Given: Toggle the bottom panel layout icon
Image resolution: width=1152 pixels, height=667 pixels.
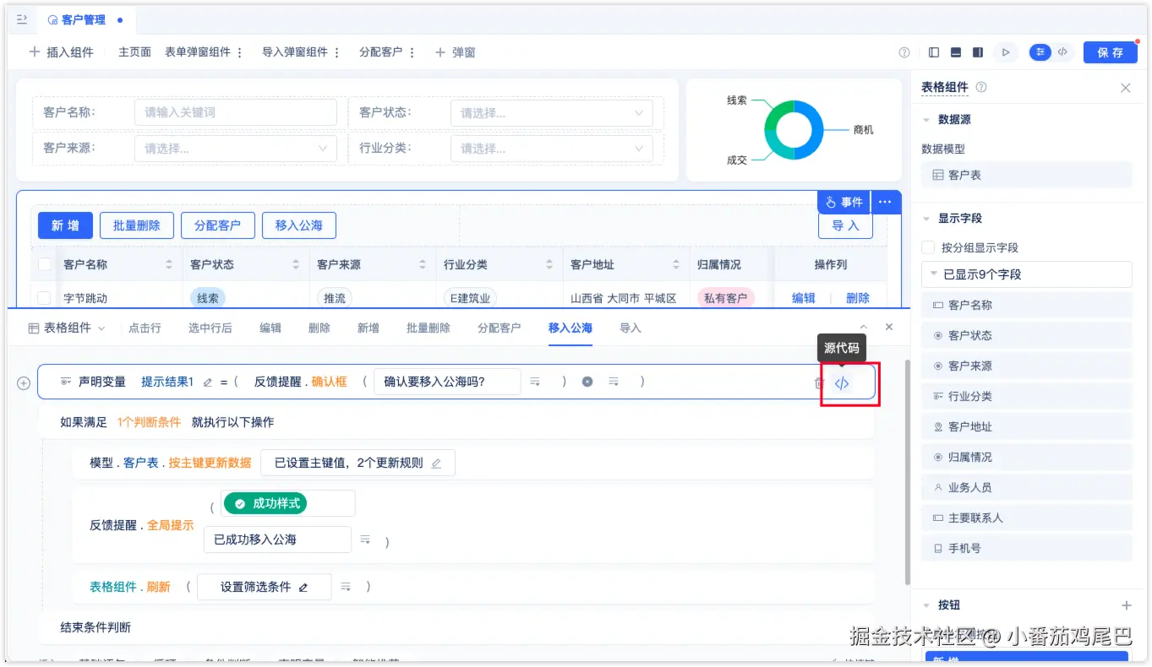Looking at the screenshot, I should pyautogui.click(x=956, y=52).
